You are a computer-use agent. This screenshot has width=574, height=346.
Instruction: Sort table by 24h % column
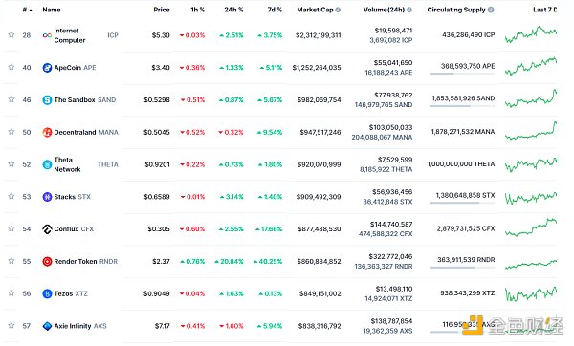click(233, 10)
